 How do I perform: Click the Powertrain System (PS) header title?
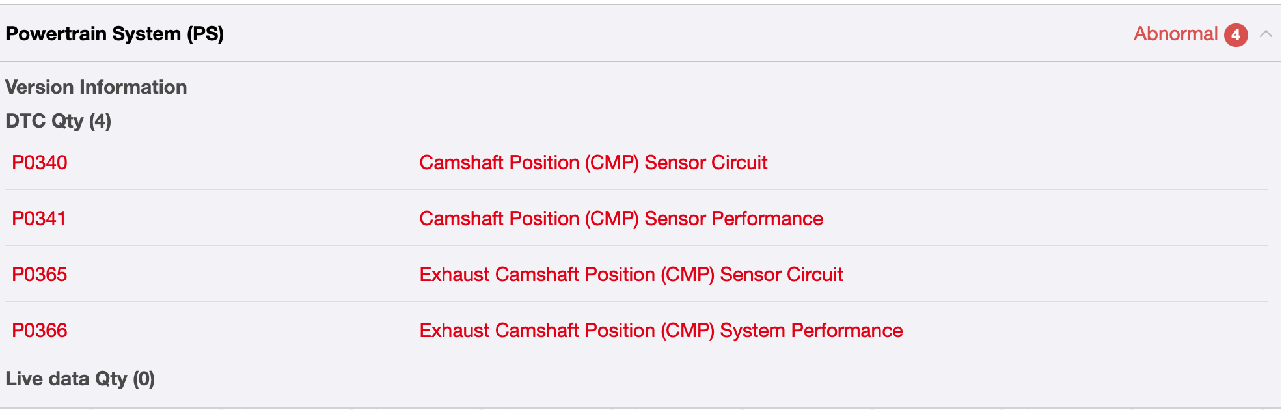115,34
